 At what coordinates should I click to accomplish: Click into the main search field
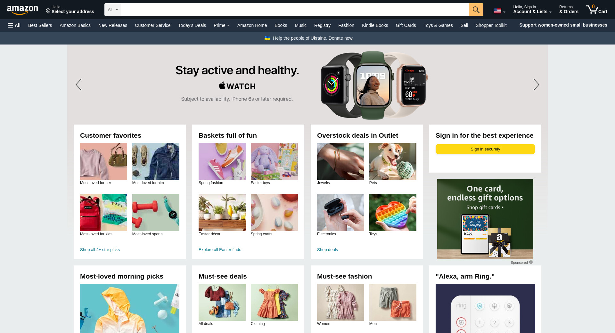tap(295, 10)
